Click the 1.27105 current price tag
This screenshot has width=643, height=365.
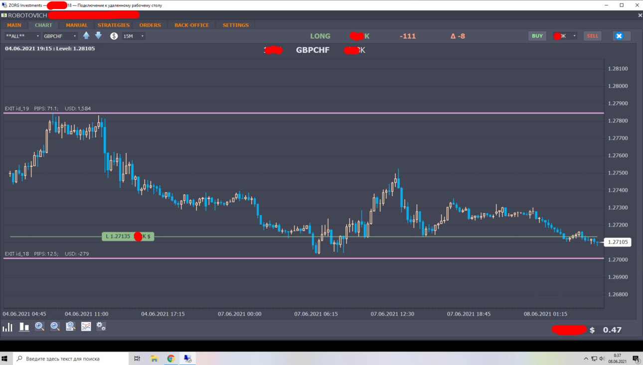(618, 242)
